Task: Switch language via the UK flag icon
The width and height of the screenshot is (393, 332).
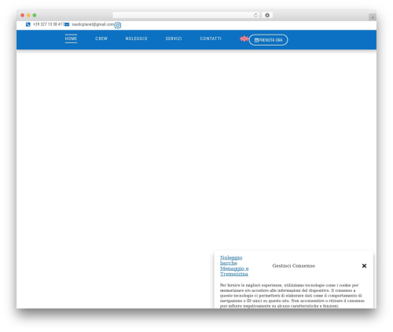Action: (x=244, y=38)
